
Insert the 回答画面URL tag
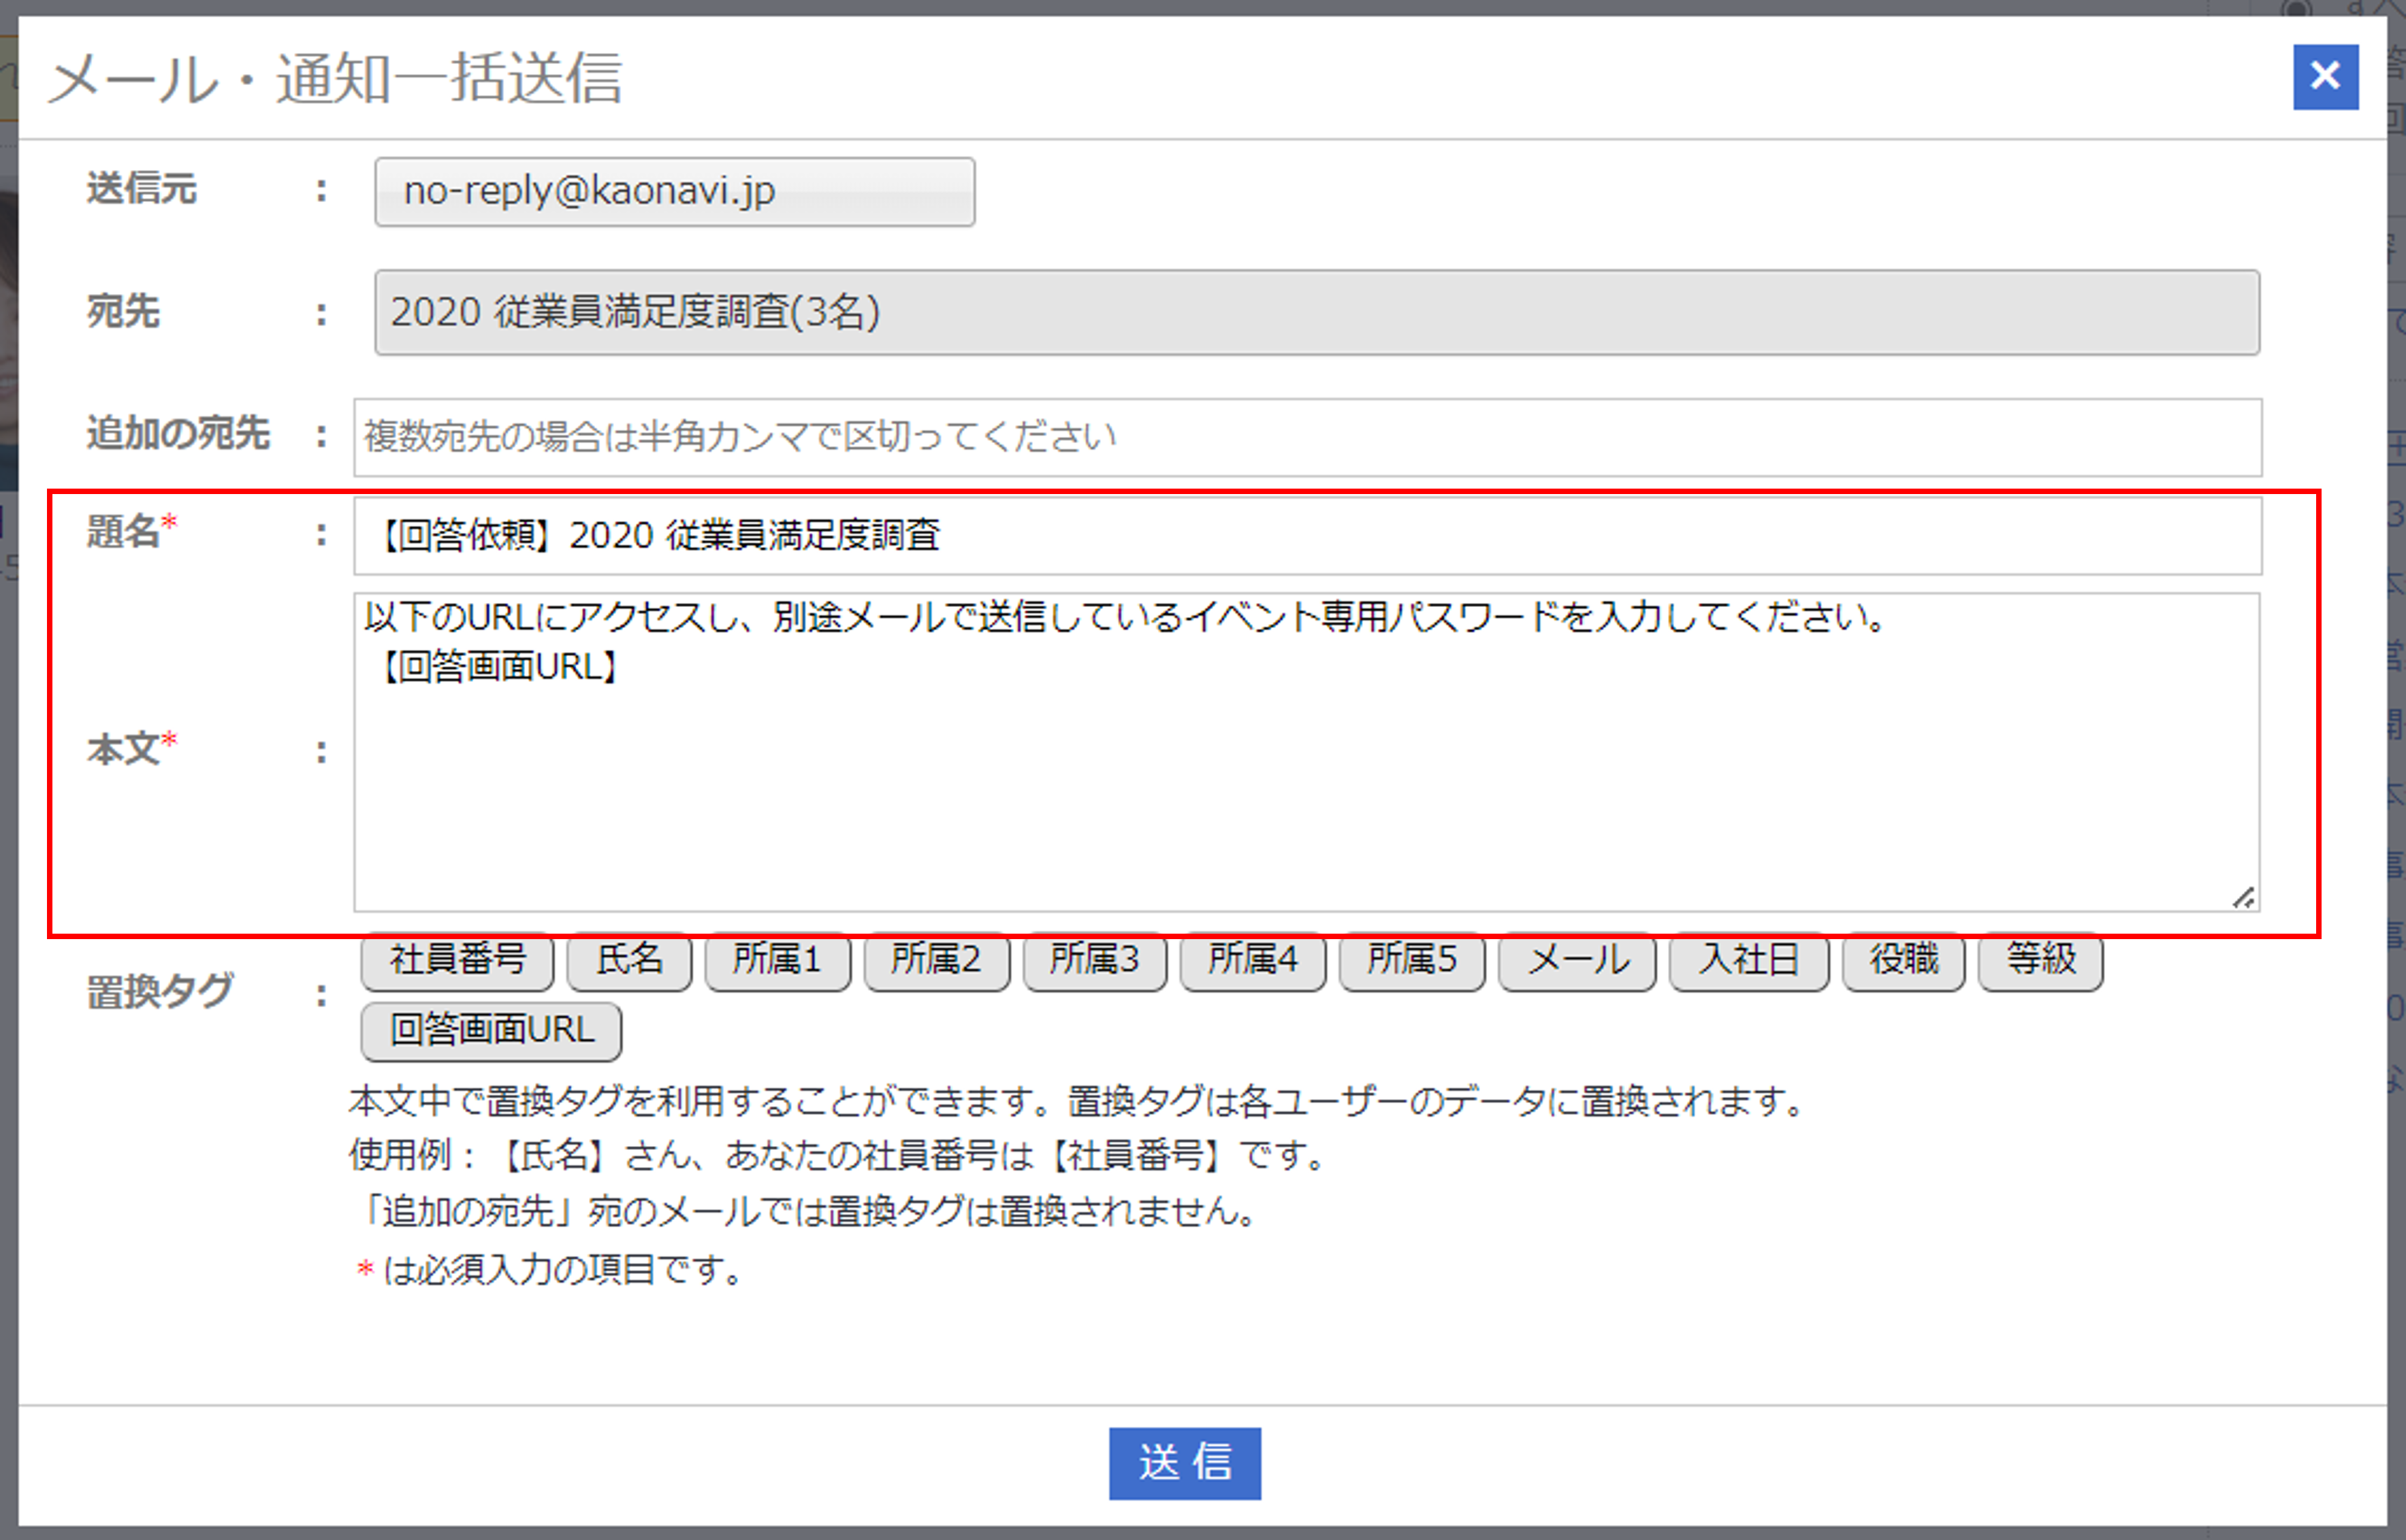tap(491, 1031)
